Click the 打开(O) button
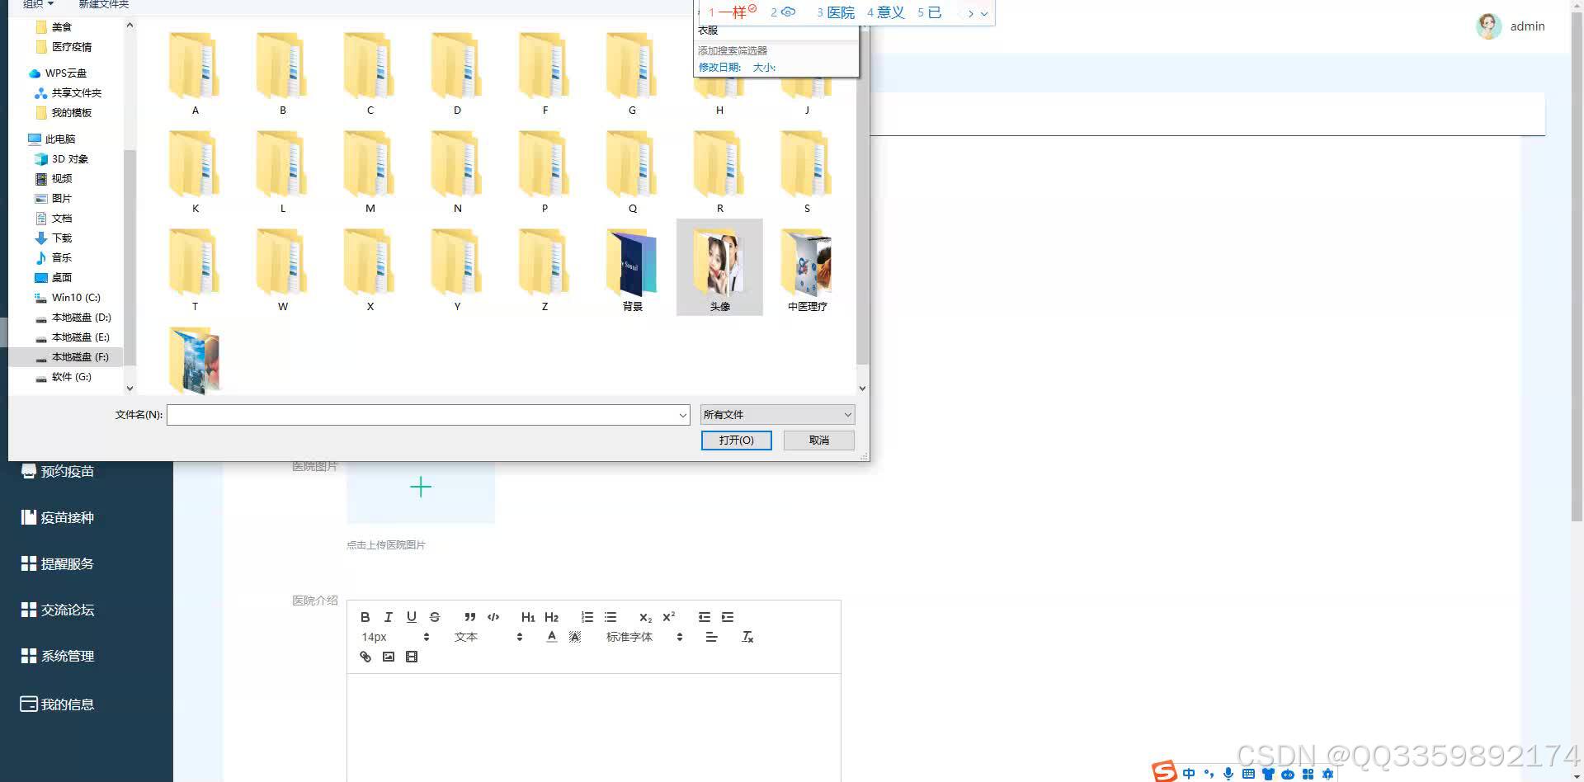 [736, 440]
